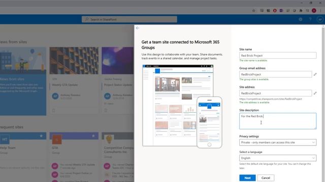Screen dimensions: 325x182
Task: Open the red circular browser extension
Action: [275, 11]
